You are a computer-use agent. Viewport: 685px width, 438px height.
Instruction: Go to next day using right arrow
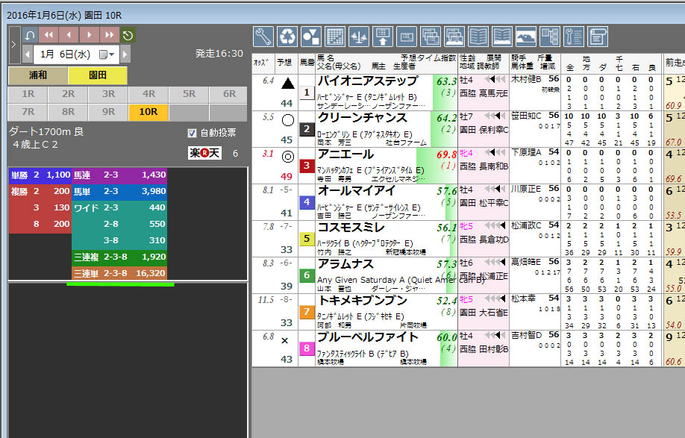point(125,54)
